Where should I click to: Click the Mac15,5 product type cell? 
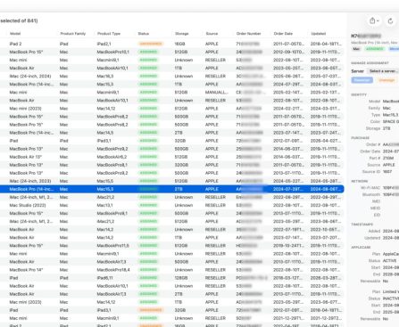[x=105, y=181]
